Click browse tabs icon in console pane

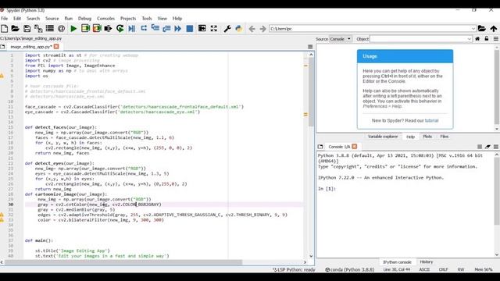(320, 147)
